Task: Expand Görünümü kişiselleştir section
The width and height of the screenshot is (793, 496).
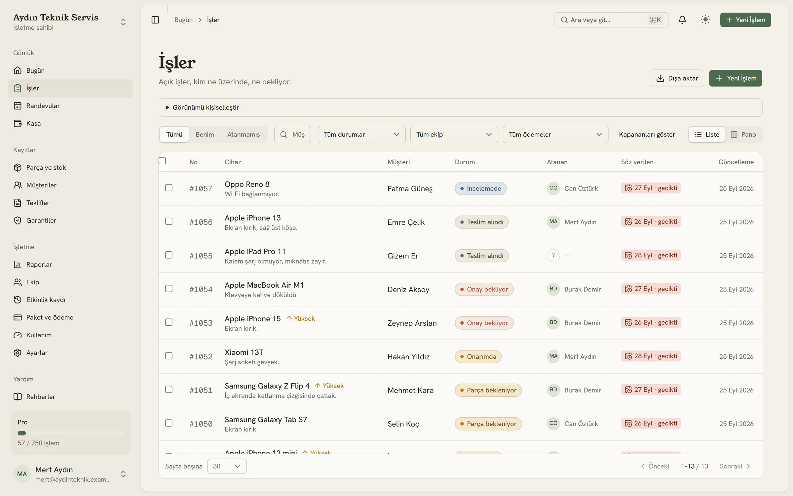Action: [x=460, y=107]
